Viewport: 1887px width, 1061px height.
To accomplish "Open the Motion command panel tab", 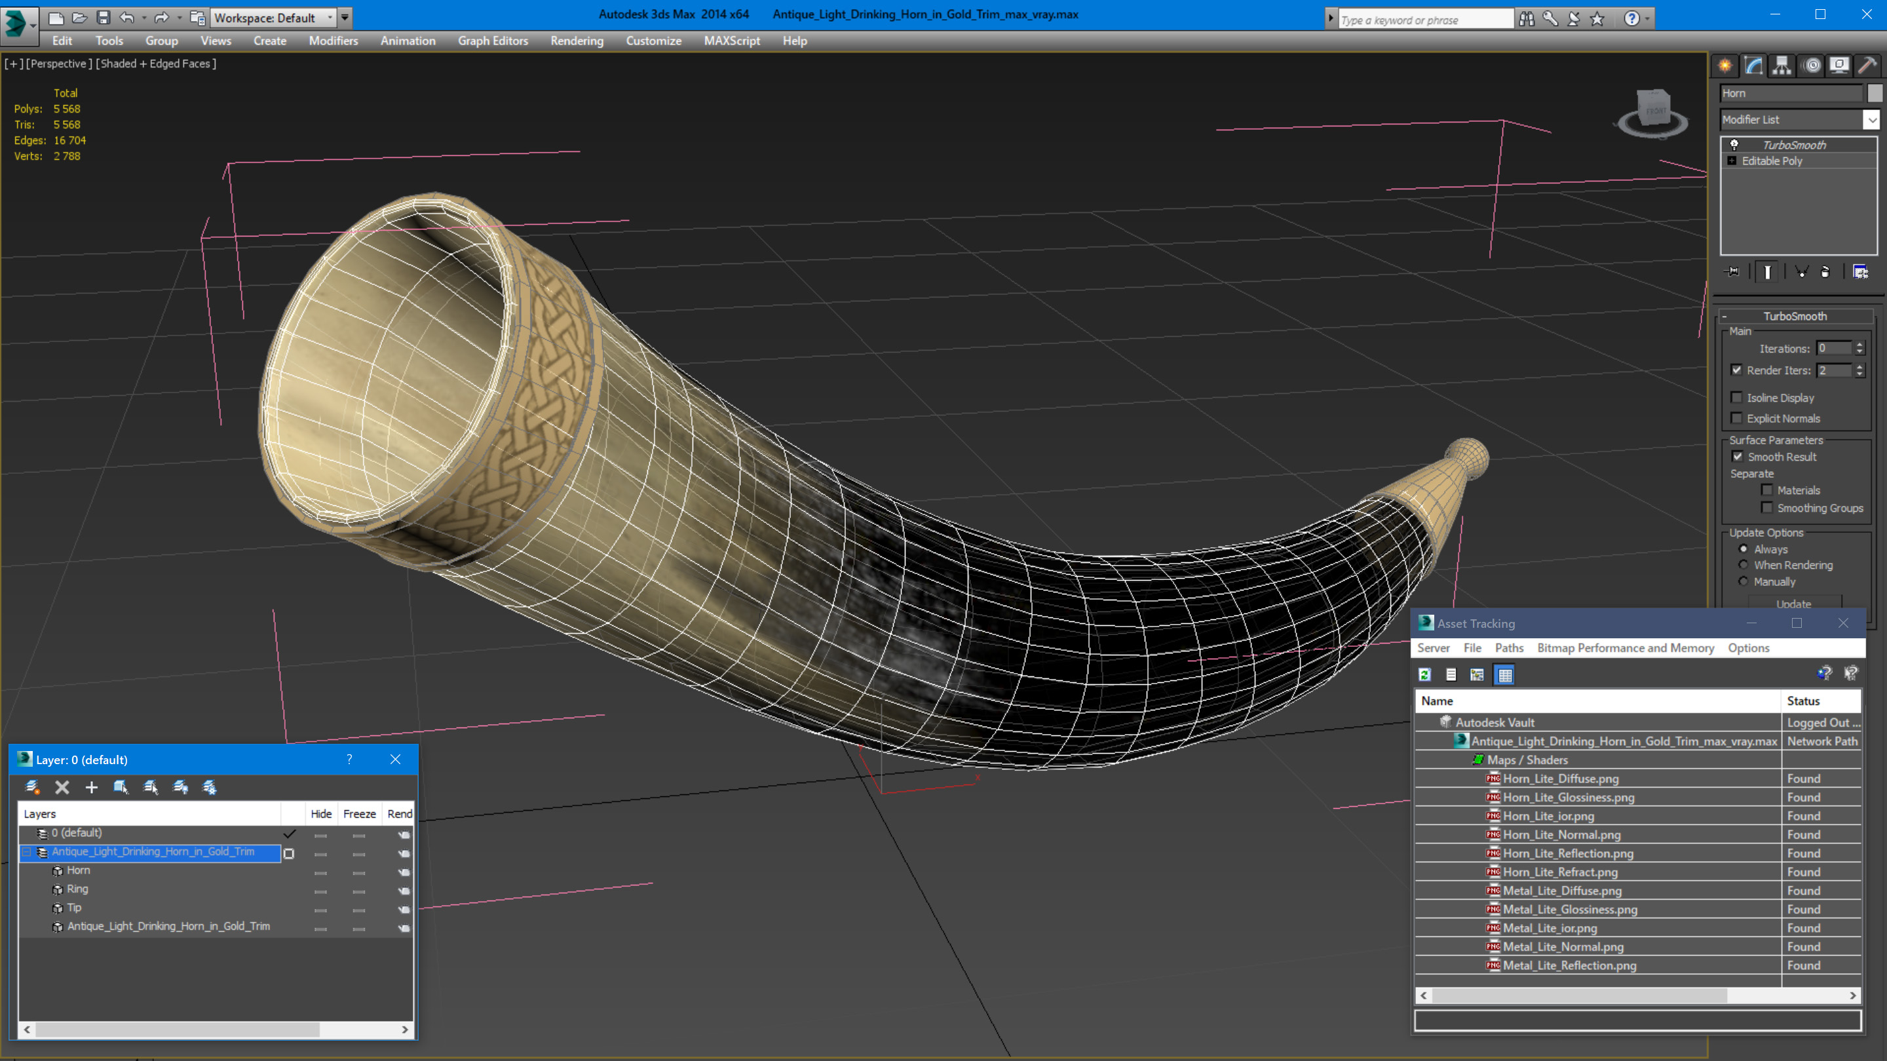I will (1812, 66).
